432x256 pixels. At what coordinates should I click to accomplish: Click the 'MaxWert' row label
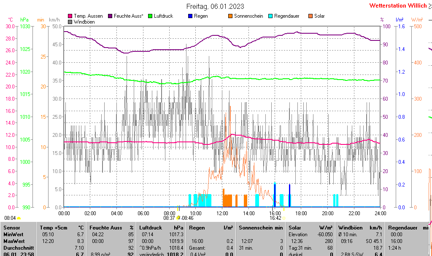click(x=14, y=241)
